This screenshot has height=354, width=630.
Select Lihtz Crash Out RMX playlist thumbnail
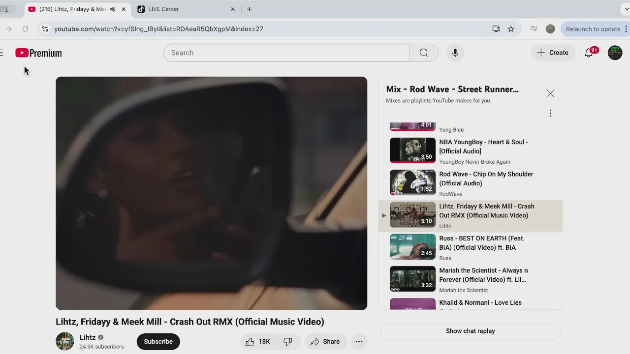(412, 215)
